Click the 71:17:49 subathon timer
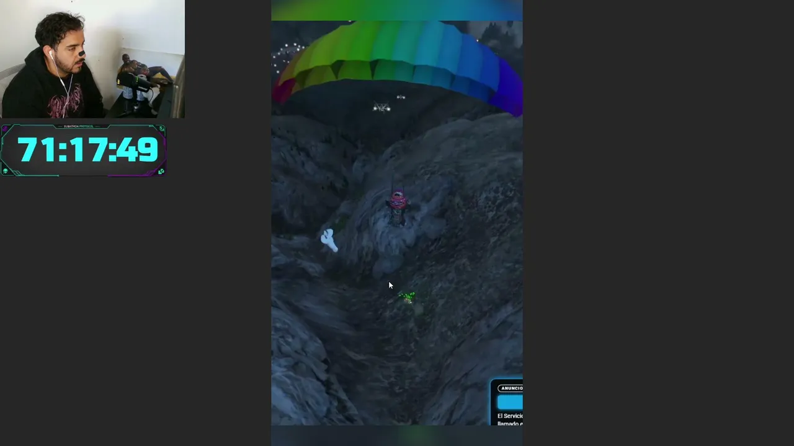The width and height of the screenshot is (794, 446). 83,151
